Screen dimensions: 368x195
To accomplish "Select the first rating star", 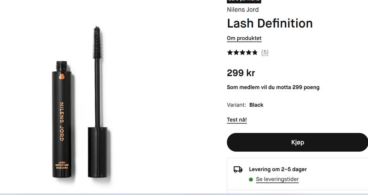I will 230,52.
